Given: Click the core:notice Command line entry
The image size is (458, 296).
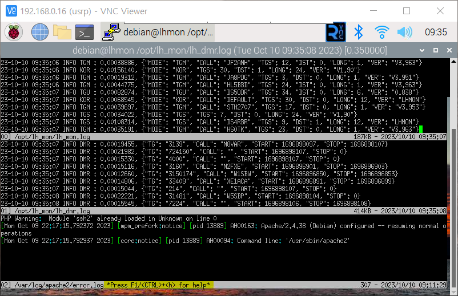Looking at the screenshot, I should [x=175, y=241].
